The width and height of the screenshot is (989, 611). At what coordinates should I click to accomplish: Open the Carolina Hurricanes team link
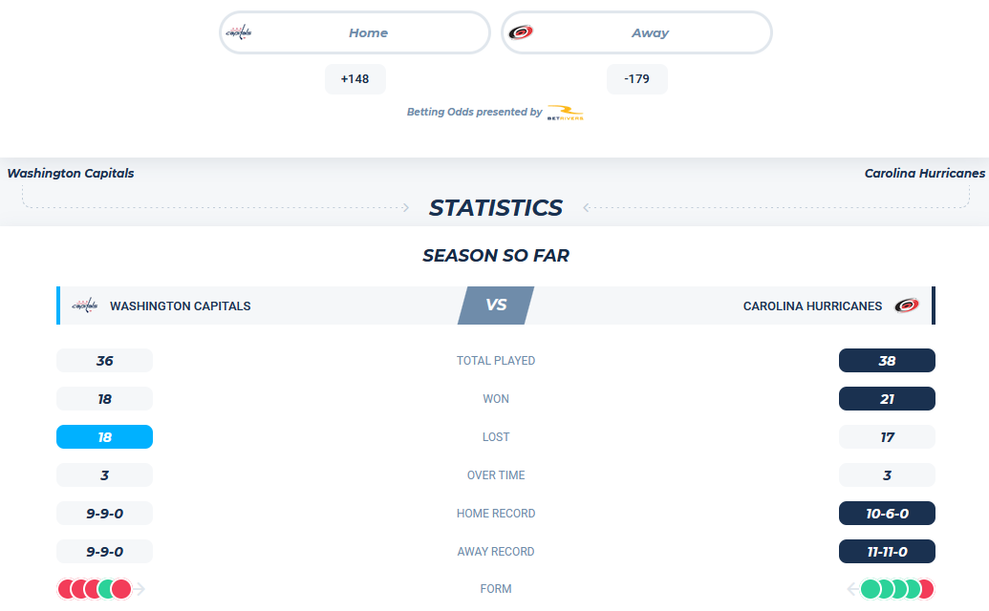point(925,173)
